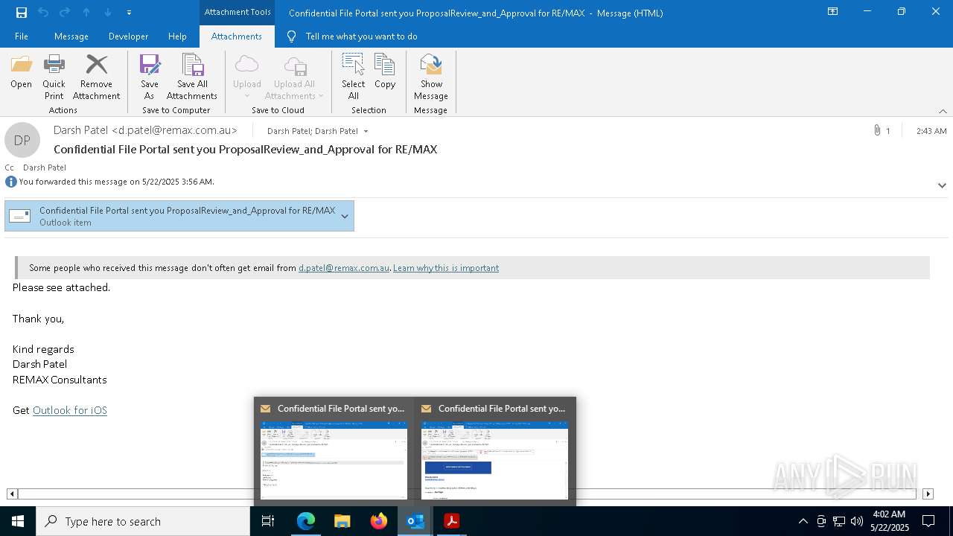Expand the message header chevron

(942, 185)
